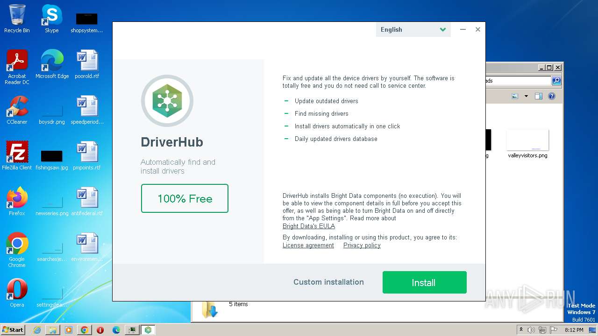The height and width of the screenshot is (336, 598).
Task: Click Explorer window search magnifier button
Action: (556, 81)
